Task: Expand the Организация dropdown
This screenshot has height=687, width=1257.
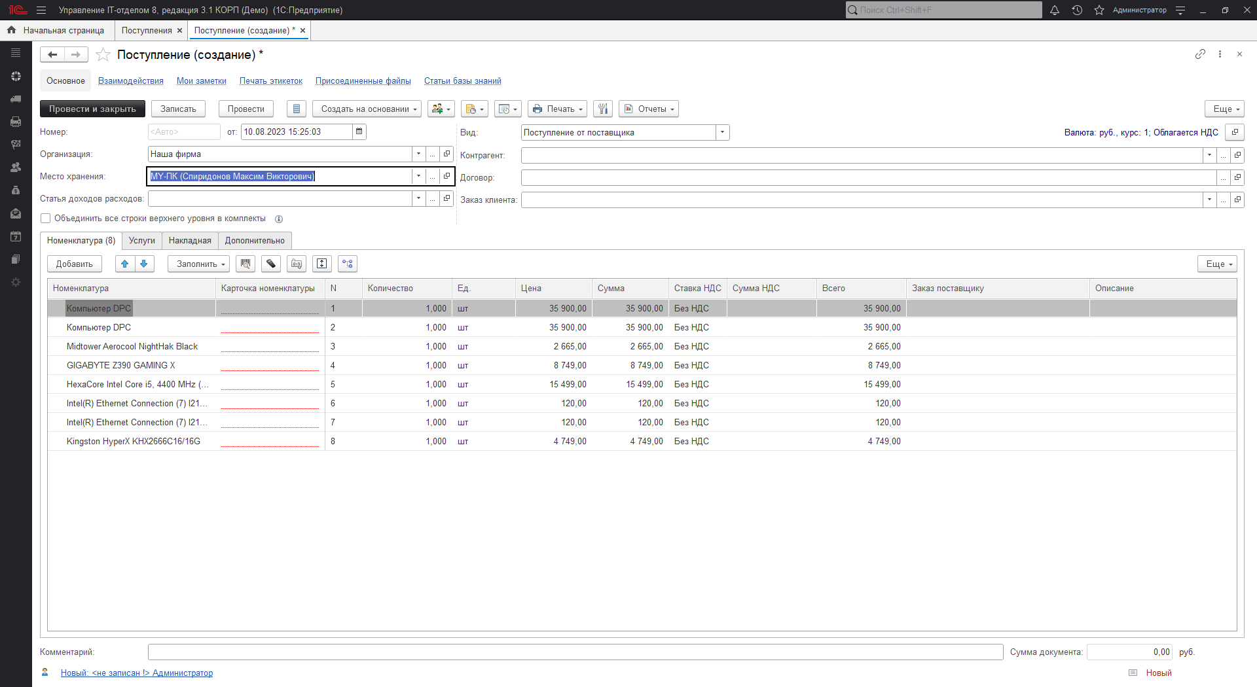Action: coord(418,154)
